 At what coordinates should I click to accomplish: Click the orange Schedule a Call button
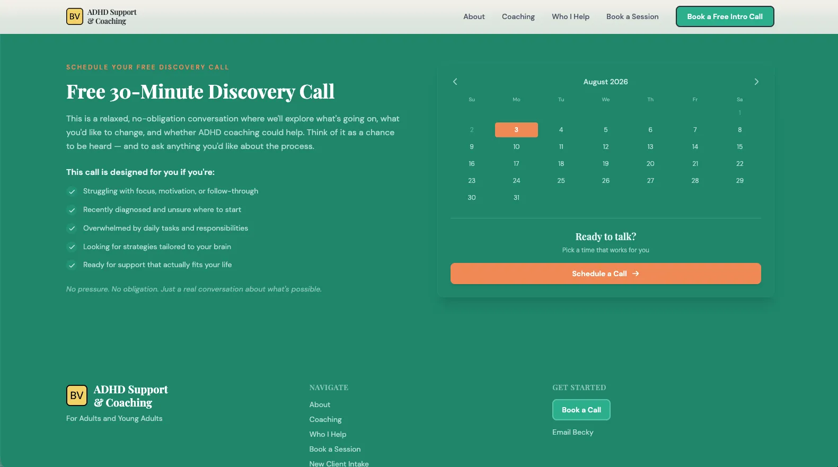(606, 274)
